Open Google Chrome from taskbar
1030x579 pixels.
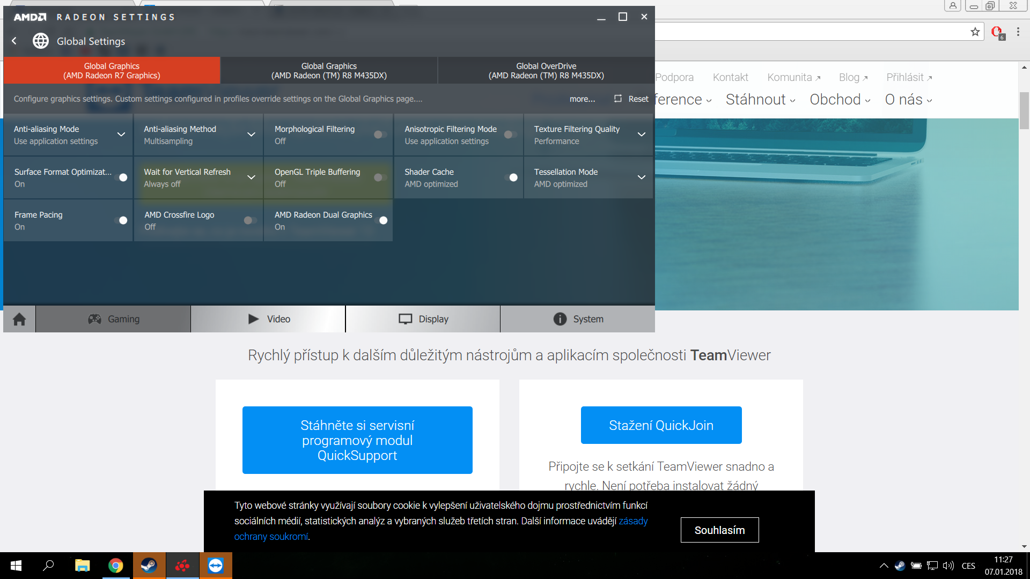coord(115,566)
